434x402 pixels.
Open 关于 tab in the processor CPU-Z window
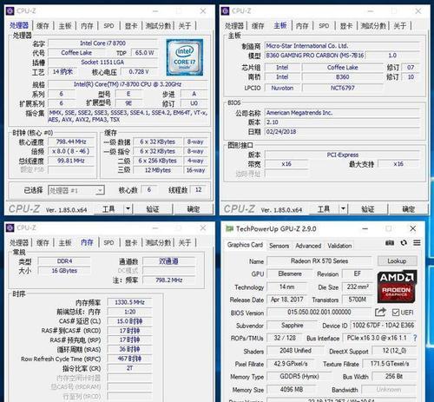(185, 26)
